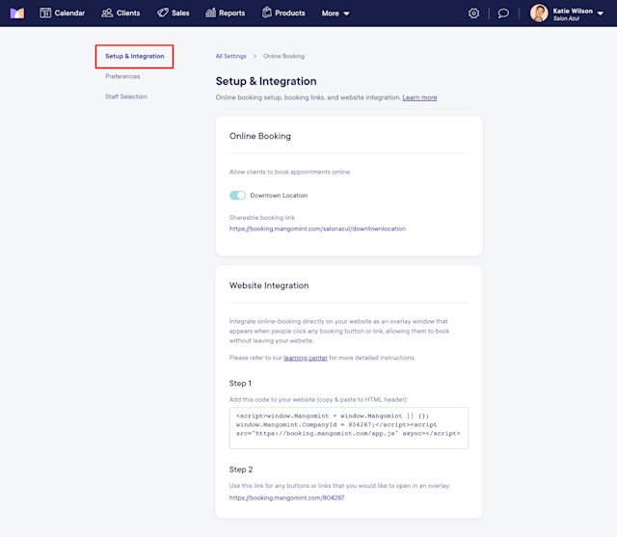The width and height of the screenshot is (617, 537).
Task: Click the All Settings breadcrumb
Action: point(230,56)
